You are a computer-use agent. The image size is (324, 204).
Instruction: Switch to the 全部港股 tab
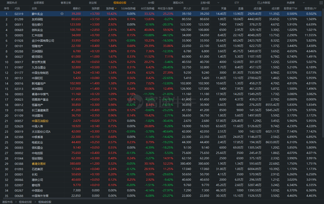click(39, 3)
